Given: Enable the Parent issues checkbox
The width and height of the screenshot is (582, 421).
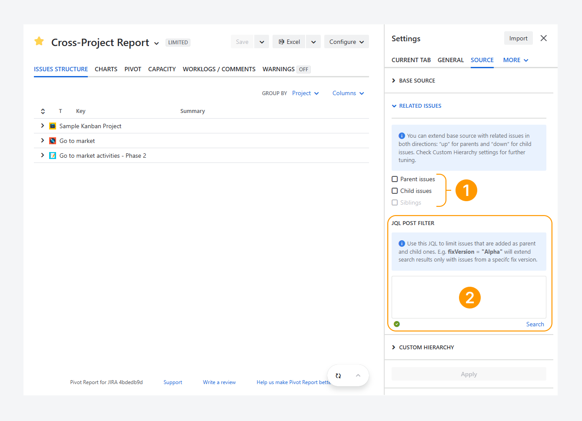Looking at the screenshot, I should pos(395,179).
